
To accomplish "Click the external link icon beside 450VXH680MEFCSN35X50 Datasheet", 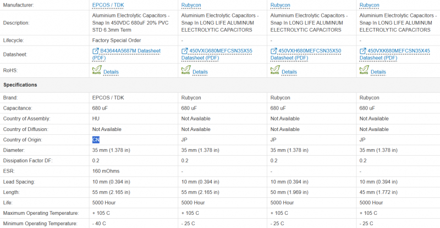I will (x=274, y=50).
